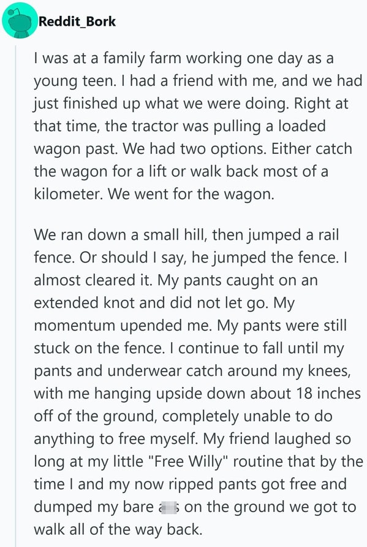
Task: Open the Reddit_Bork avatar icon
Action: [x=20, y=21]
